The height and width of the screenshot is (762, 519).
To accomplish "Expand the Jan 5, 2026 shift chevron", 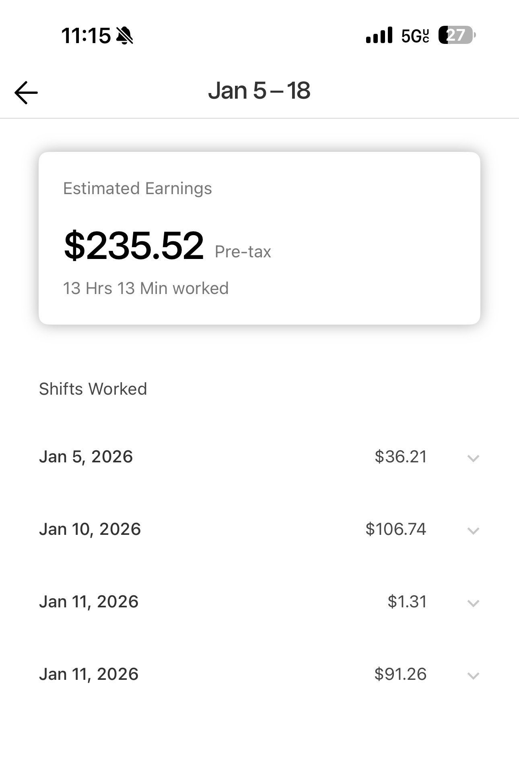I will coord(473,458).
